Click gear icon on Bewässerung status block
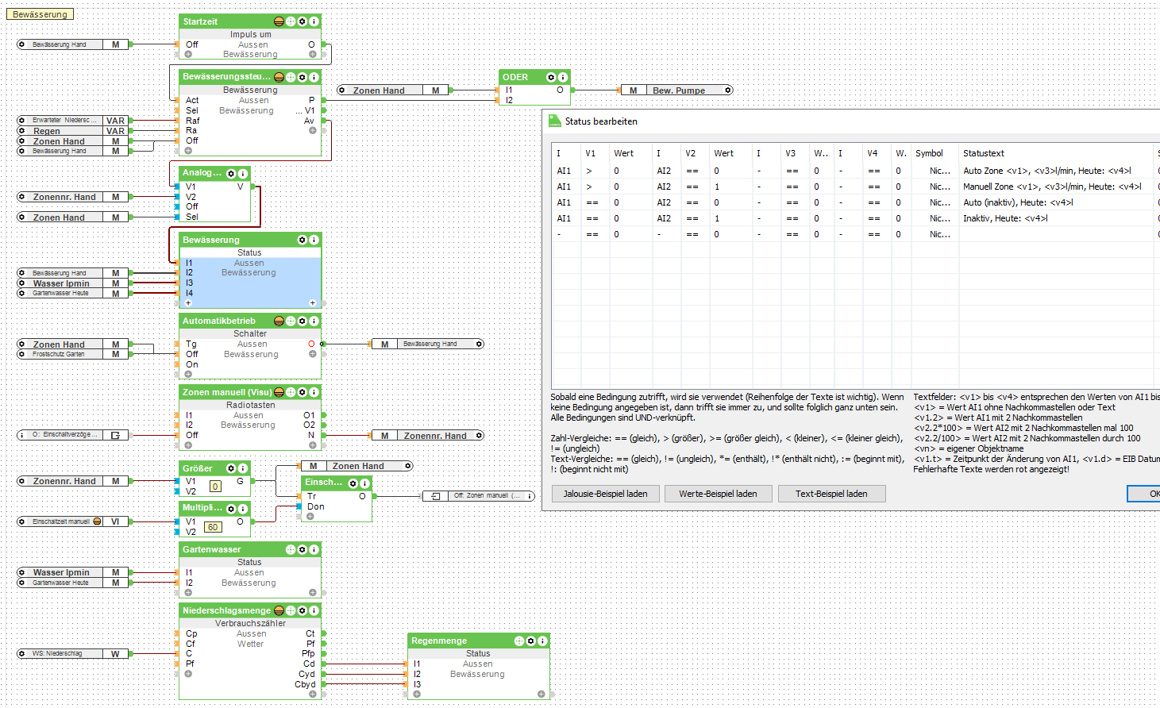This screenshot has height=708, width=1160. 303,240
